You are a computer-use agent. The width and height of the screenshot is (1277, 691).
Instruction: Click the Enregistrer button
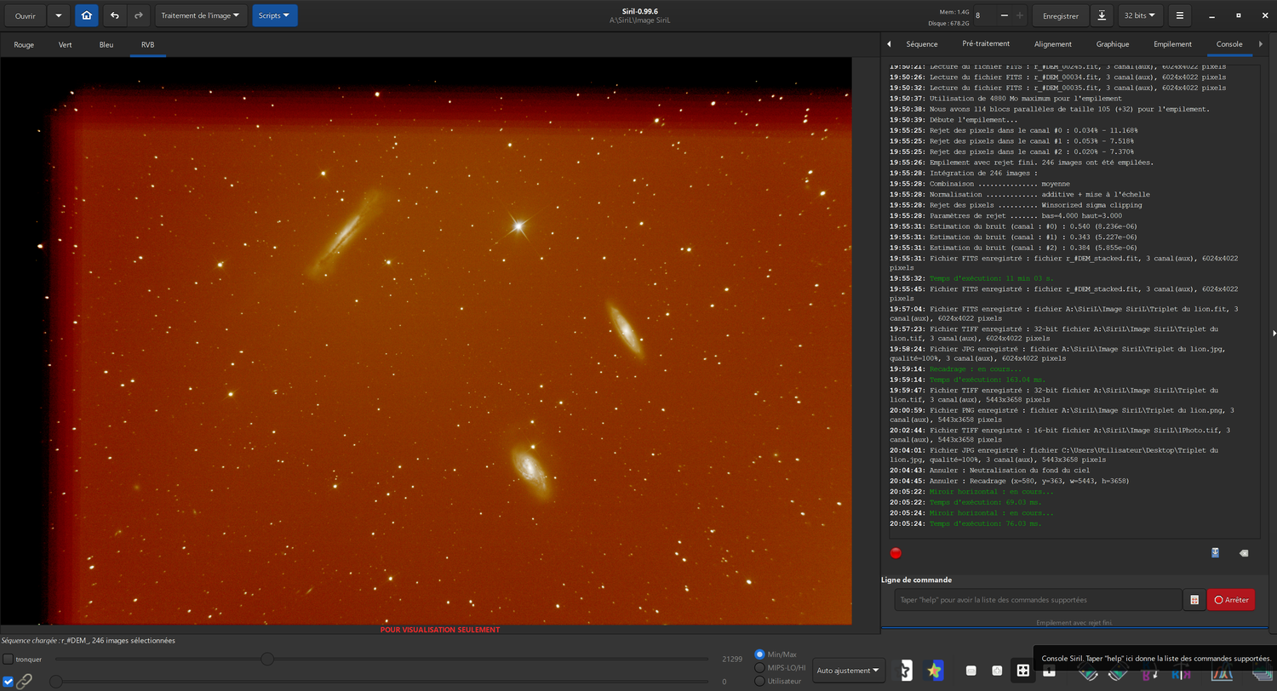tap(1060, 15)
